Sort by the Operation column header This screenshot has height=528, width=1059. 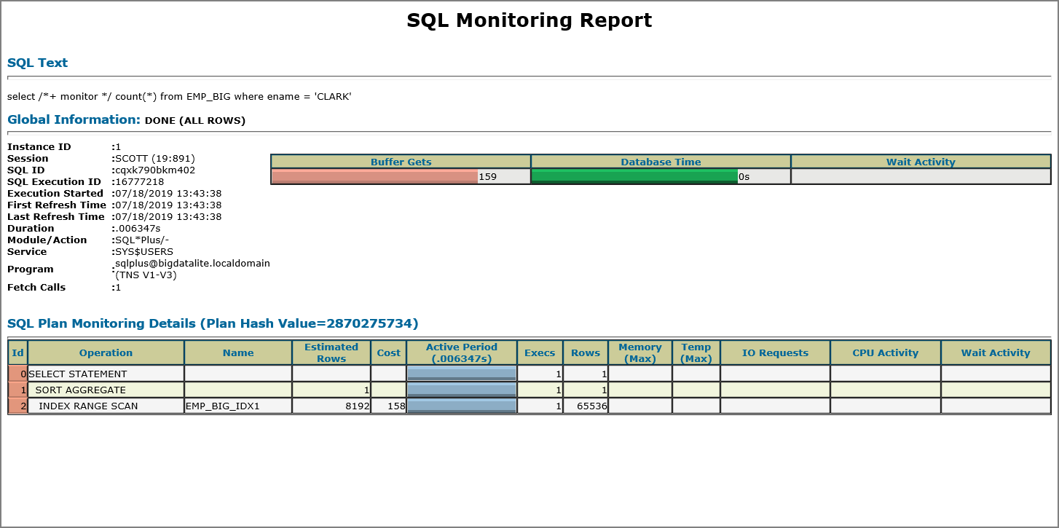coord(106,352)
